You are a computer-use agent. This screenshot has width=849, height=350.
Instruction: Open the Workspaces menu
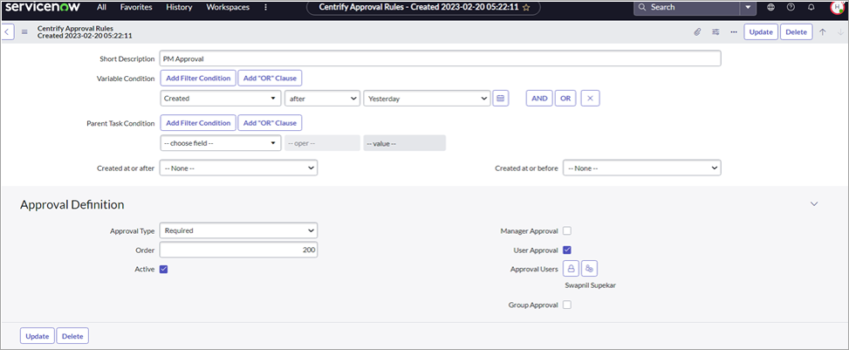[227, 8]
